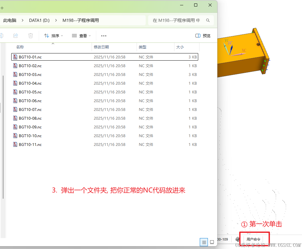This screenshot has height=249, width=302.
Task: Open the View (查看) dropdown
Action: [81, 36]
